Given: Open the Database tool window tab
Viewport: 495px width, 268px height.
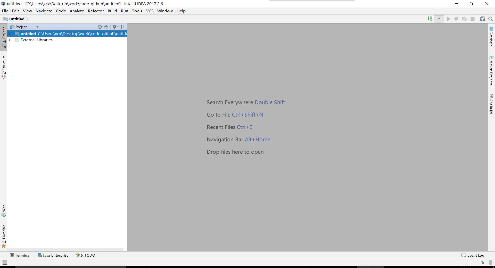Looking at the screenshot, I should [x=491, y=36].
